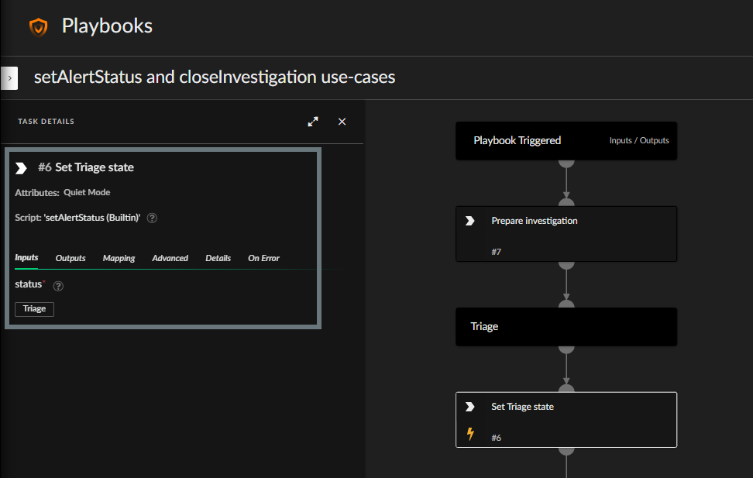Click the help icon next to Script name

(x=152, y=218)
